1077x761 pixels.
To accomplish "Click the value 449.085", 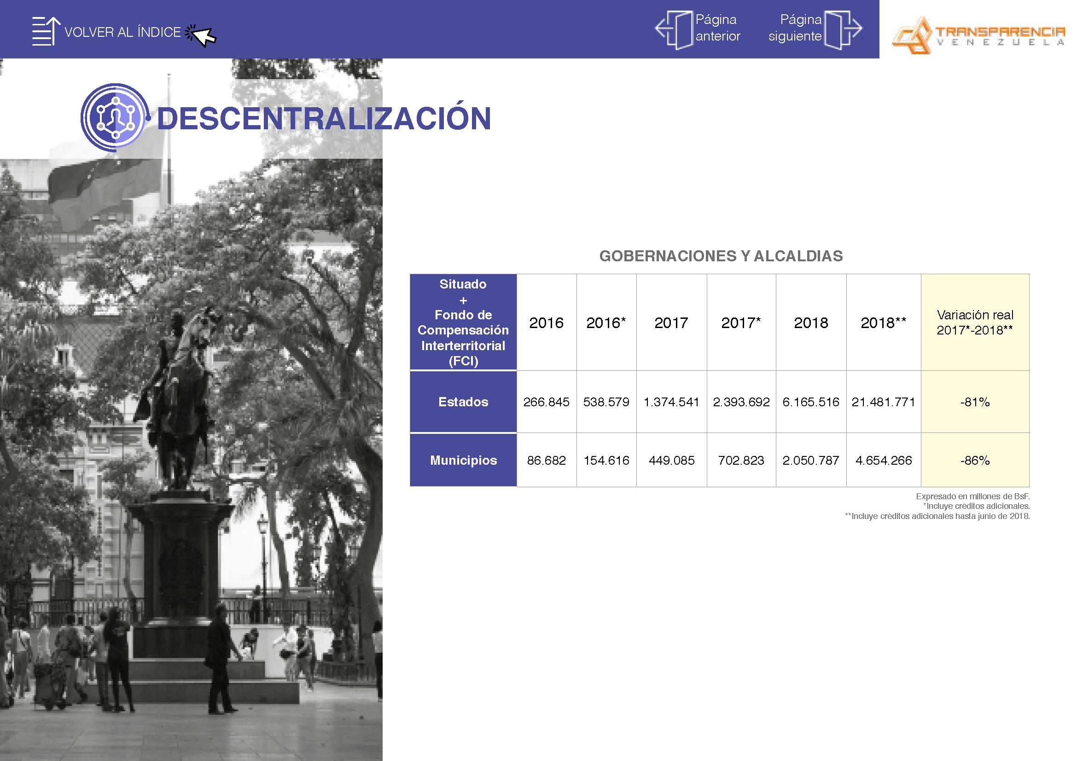I will (x=671, y=461).
